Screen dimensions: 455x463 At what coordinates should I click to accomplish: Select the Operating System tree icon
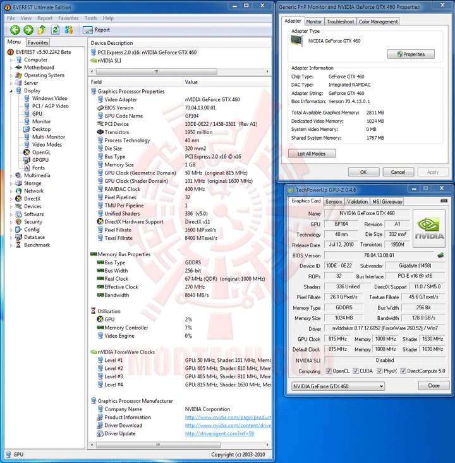pos(19,75)
